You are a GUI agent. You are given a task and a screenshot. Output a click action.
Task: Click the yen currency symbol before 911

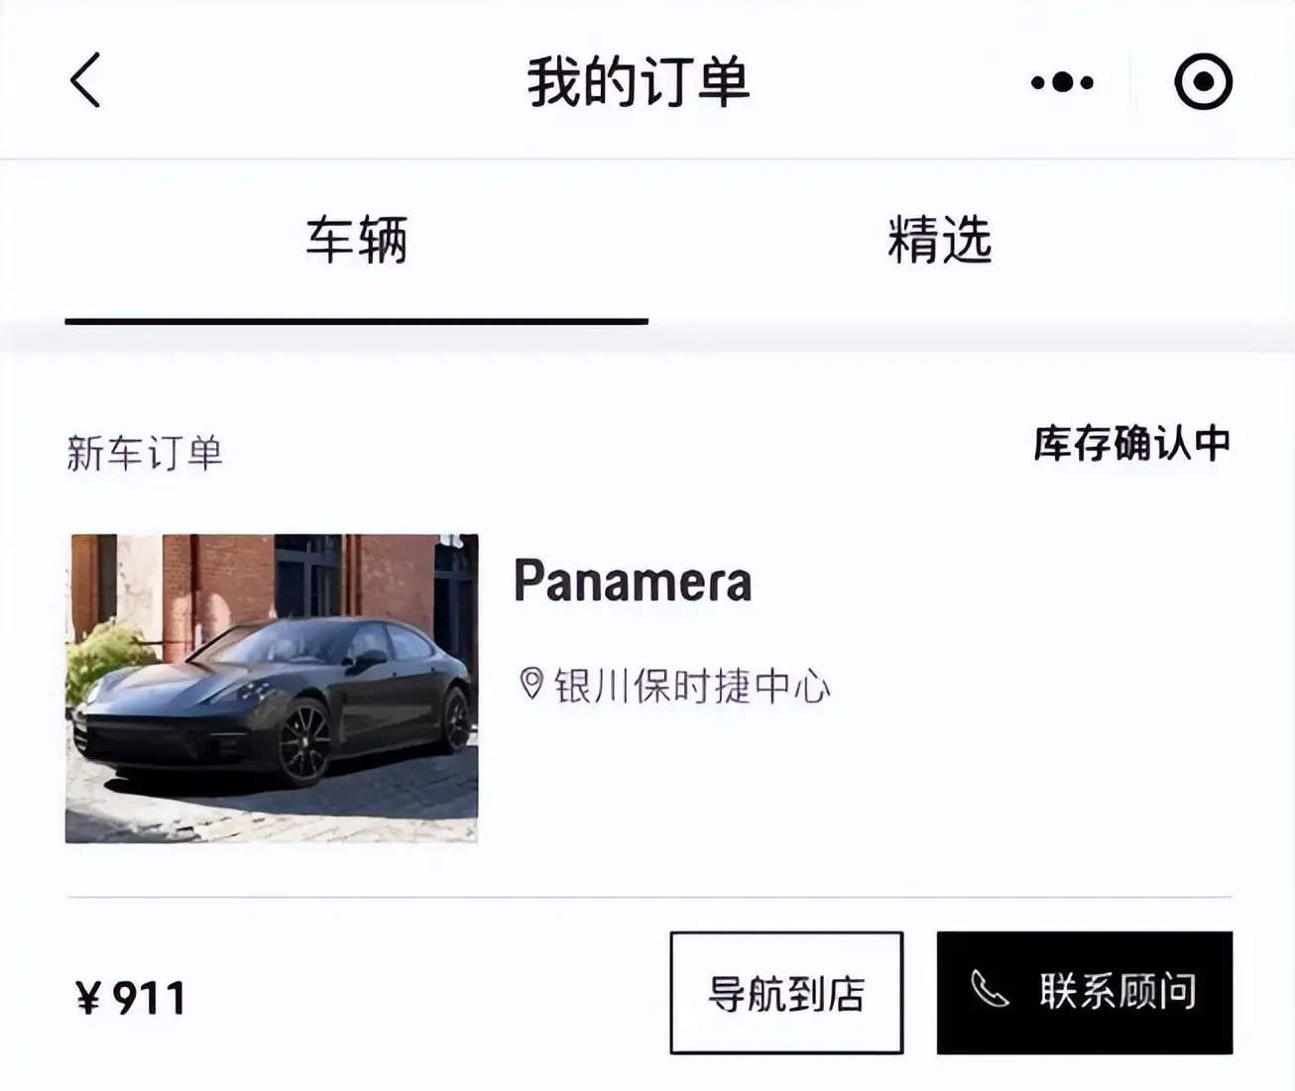point(88,998)
